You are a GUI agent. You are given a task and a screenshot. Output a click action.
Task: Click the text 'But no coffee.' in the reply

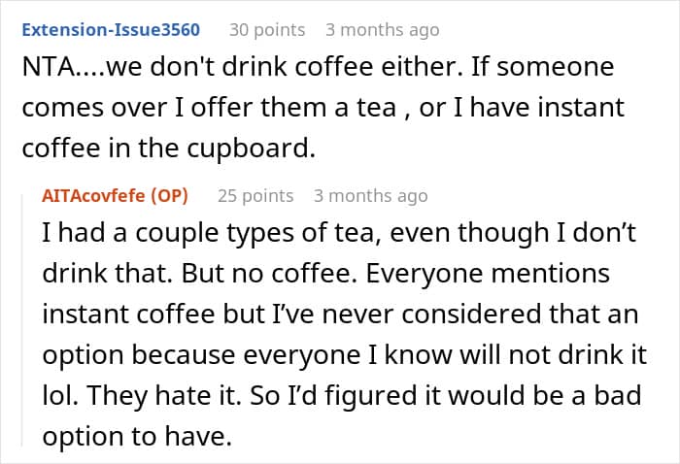[269, 274]
